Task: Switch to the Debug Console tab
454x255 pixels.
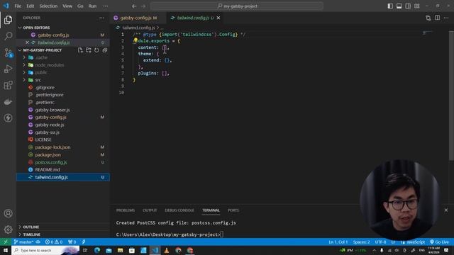Action: (x=179, y=210)
